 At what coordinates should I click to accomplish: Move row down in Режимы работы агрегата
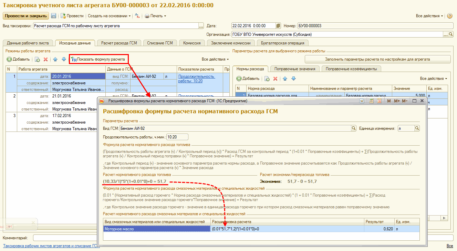point(64,59)
